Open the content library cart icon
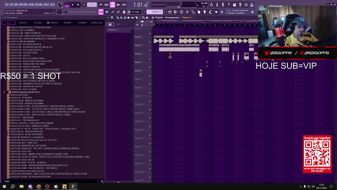Screen dimensions: 337x190 click(x=222, y=12)
